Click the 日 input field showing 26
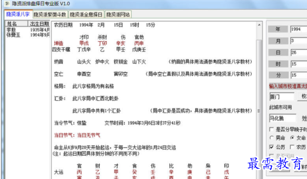Viewport: 307px width, 179px height. point(299,52)
